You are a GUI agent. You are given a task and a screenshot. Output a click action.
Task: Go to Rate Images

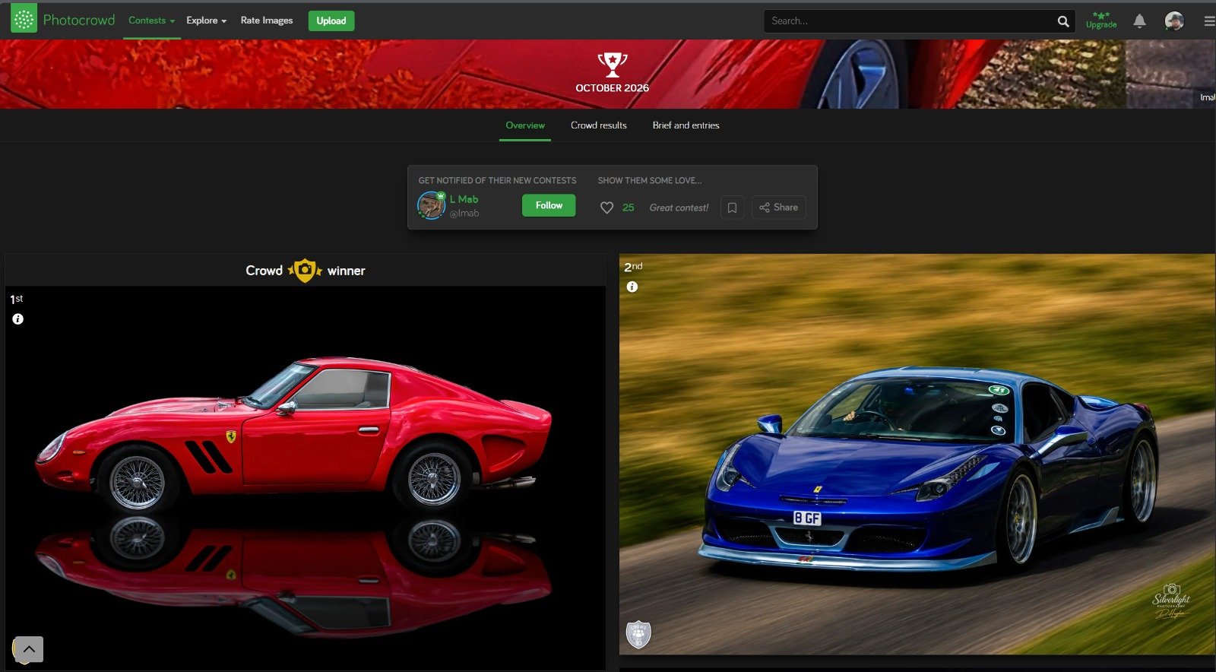(267, 21)
